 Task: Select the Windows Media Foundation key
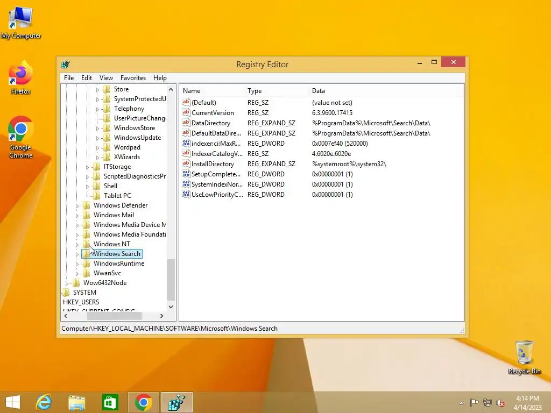130,234
